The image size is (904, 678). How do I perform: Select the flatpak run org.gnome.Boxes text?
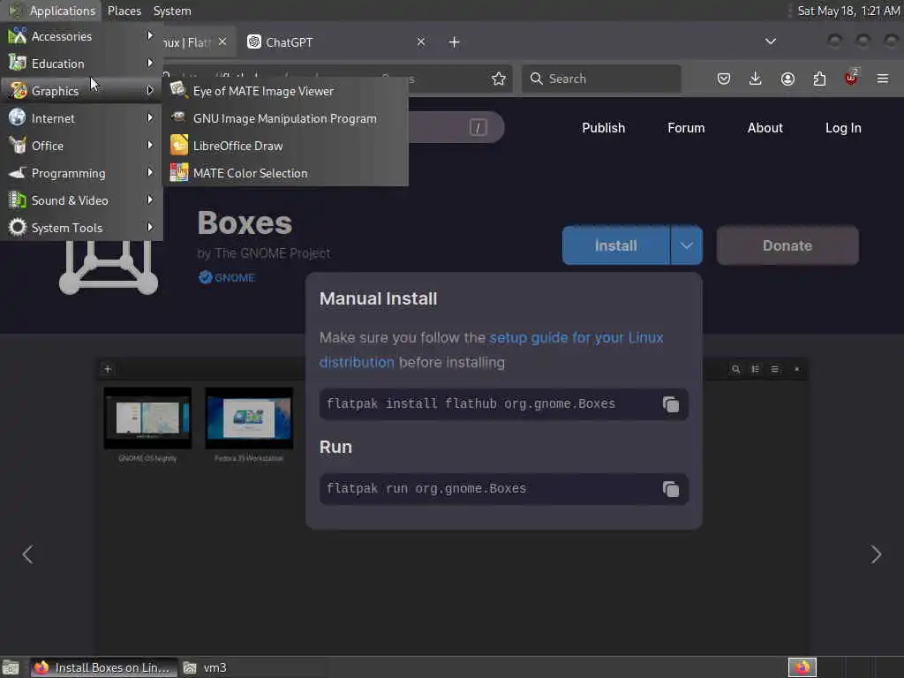coord(426,488)
